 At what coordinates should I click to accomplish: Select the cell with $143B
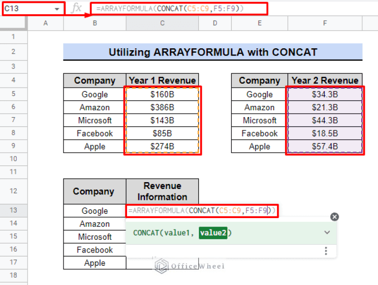(162, 120)
